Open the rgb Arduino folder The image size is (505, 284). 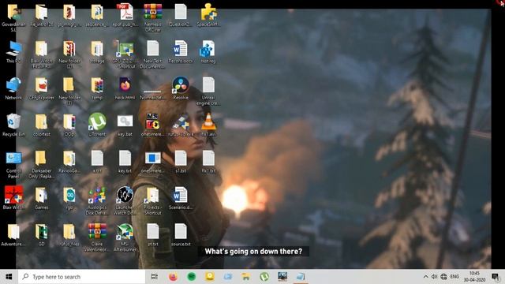click(x=69, y=198)
